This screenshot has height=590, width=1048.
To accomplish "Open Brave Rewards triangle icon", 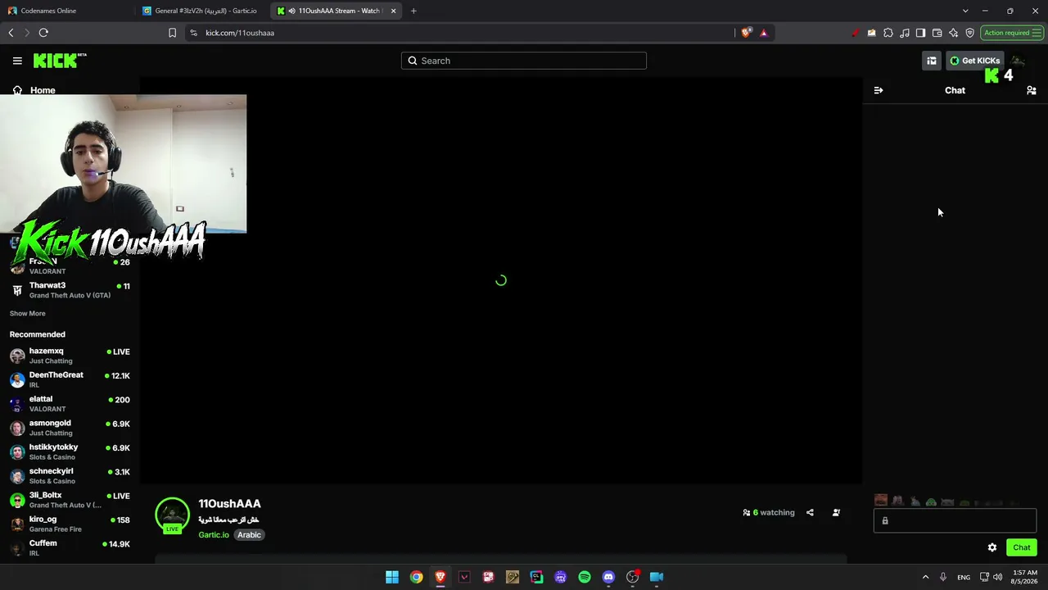I will coord(764,33).
